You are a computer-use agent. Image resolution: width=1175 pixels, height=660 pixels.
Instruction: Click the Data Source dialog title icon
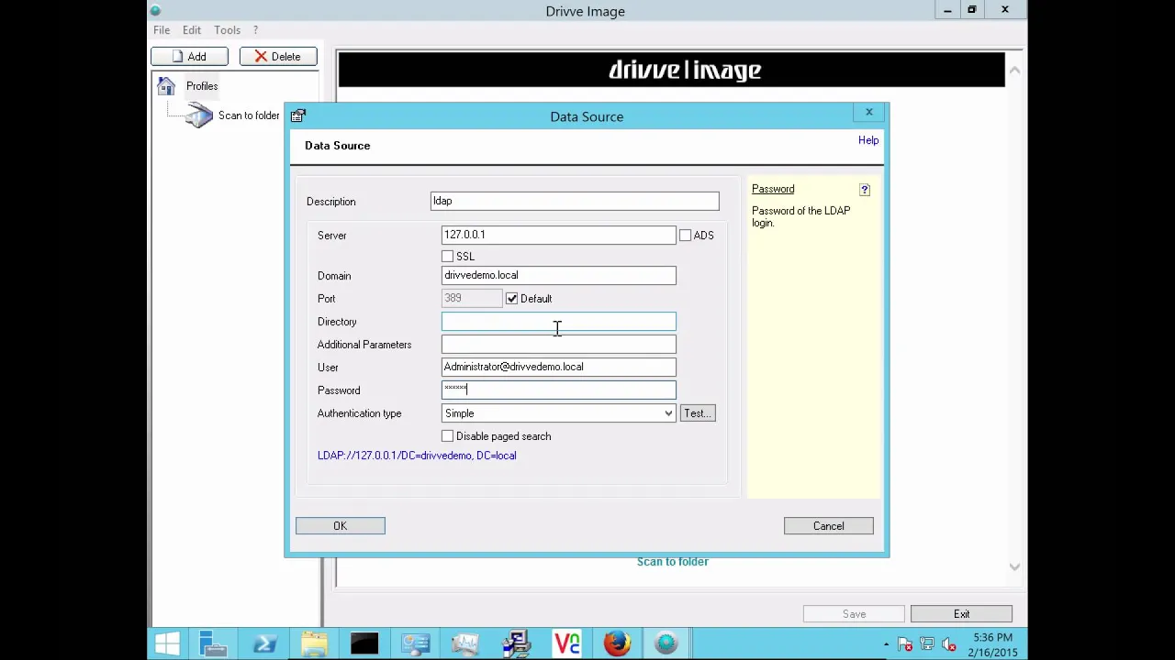(297, 116)
